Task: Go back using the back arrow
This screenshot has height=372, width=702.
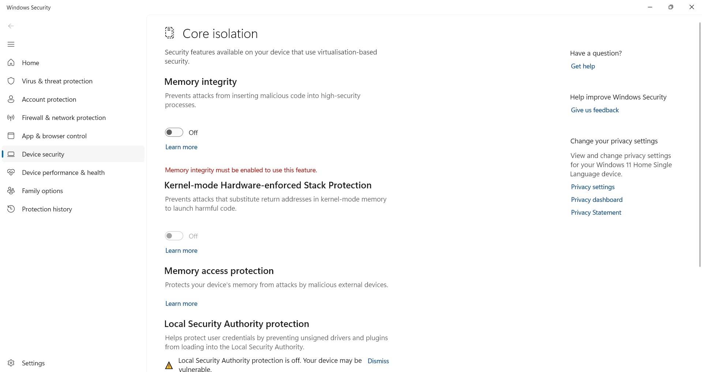Action: click(11, 26)
